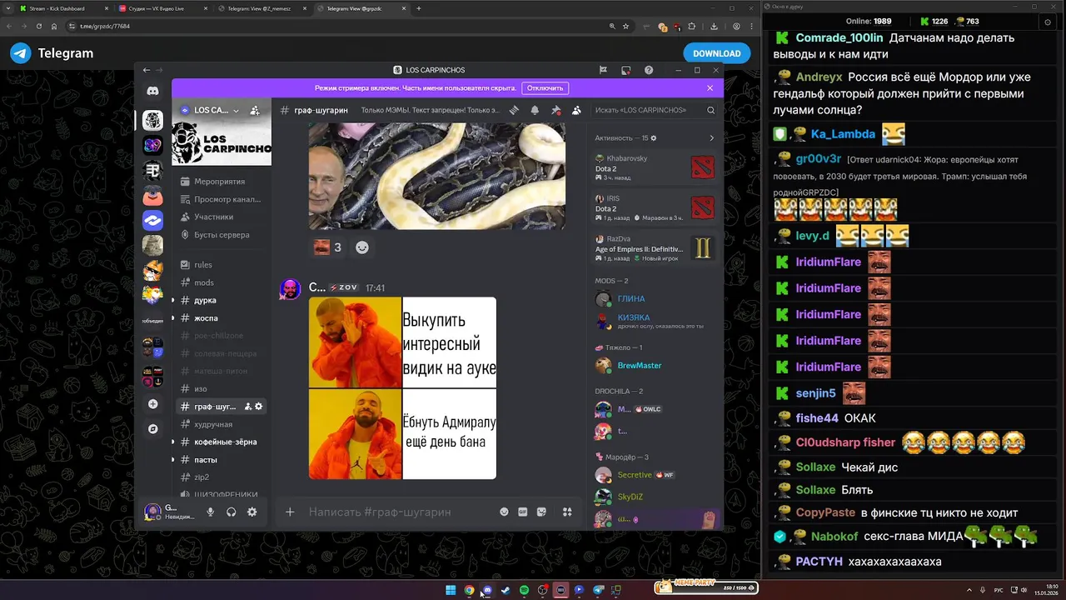Open the Drake meme image

402,388
